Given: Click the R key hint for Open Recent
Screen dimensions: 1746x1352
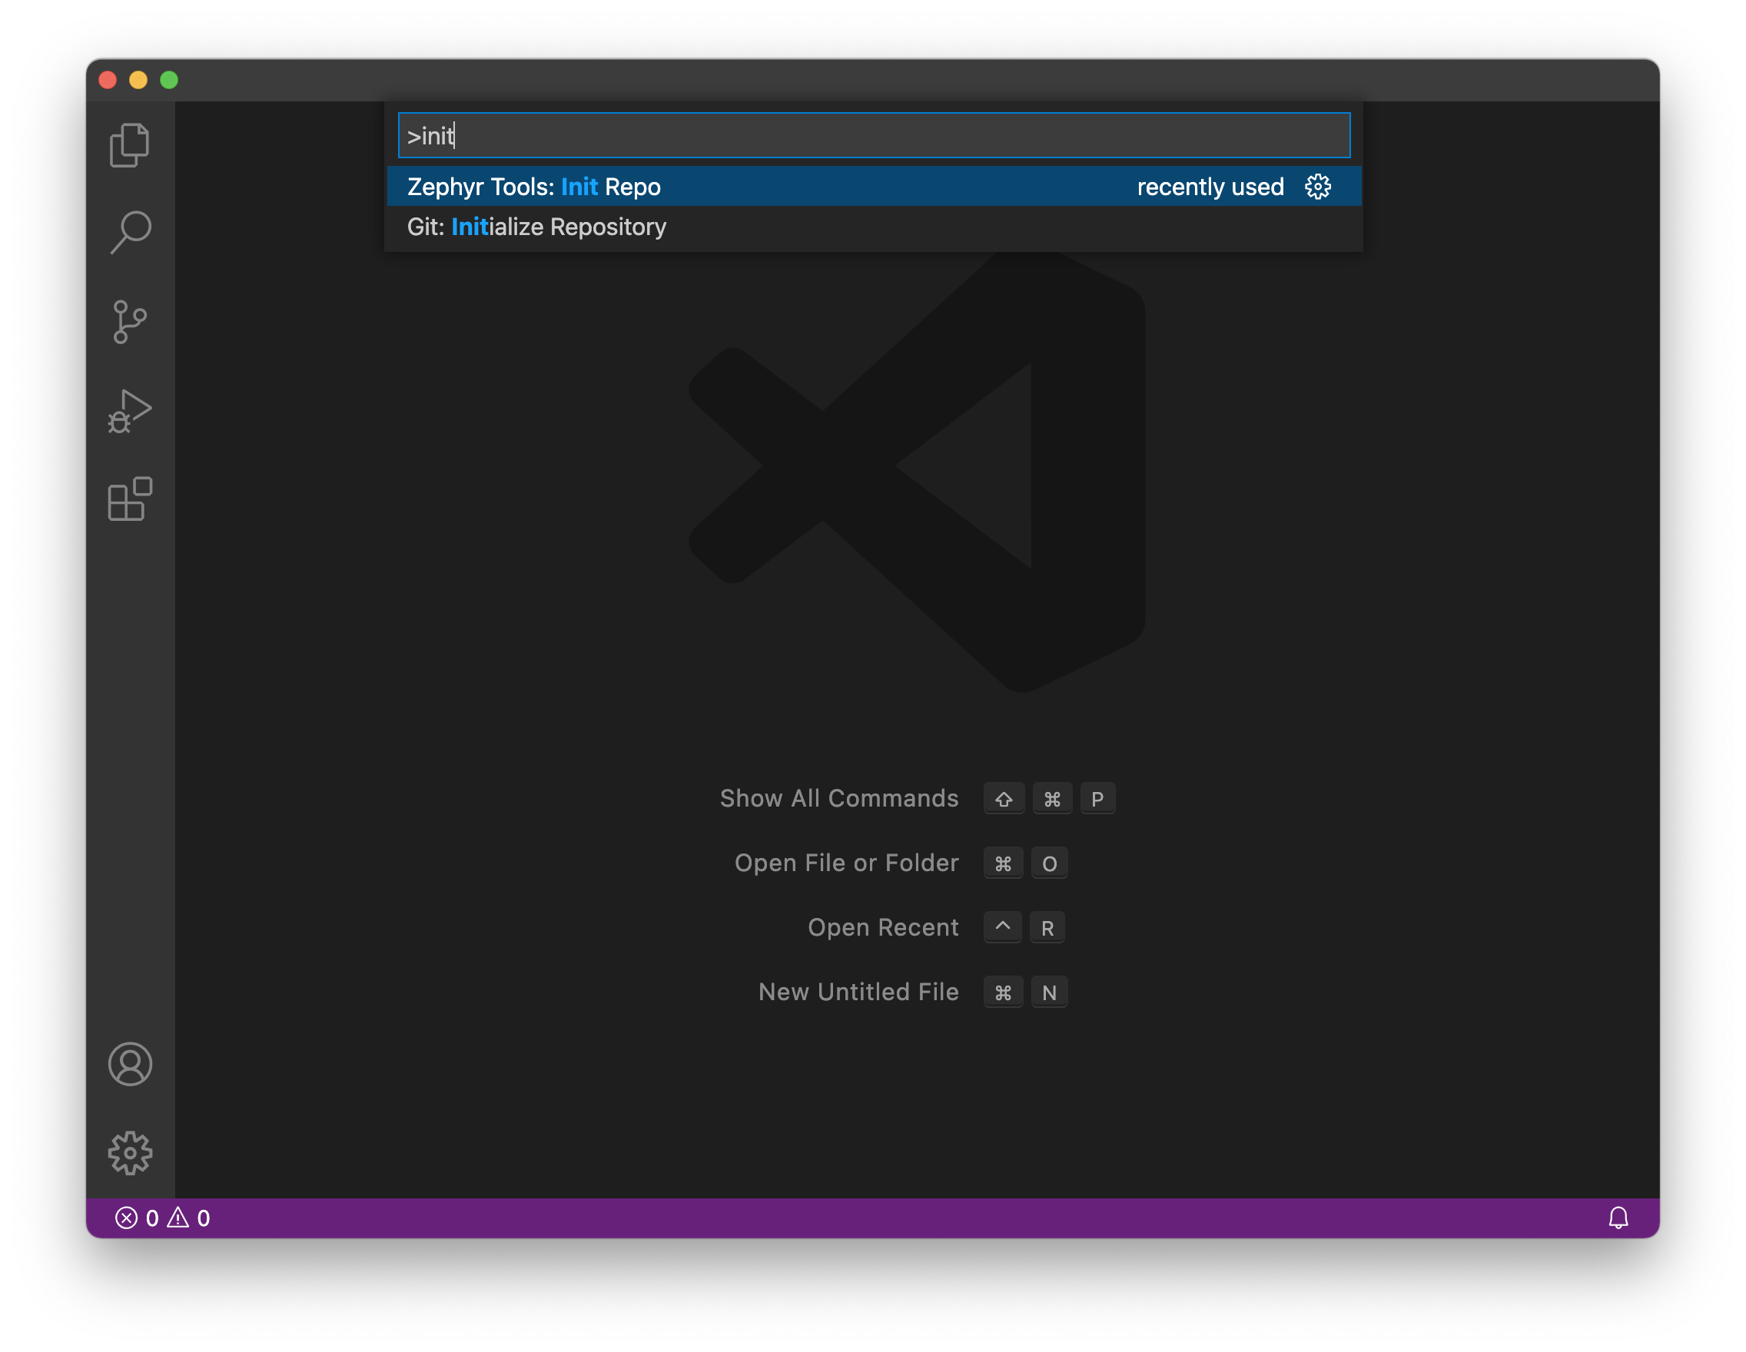Looking at the screenshot, I should pos(1047,928).
